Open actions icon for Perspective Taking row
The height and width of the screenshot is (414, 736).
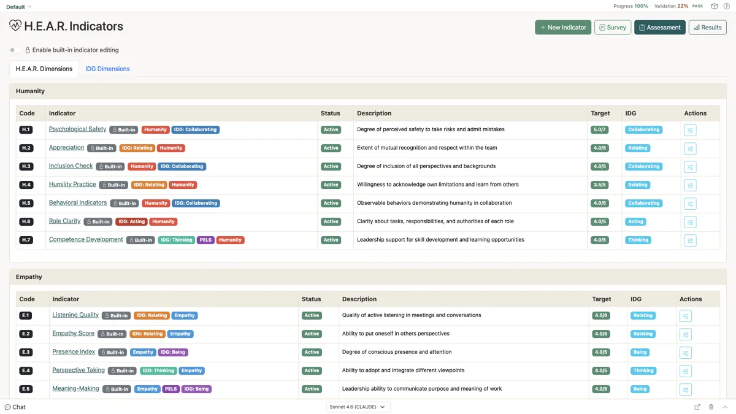coord(686,371)
